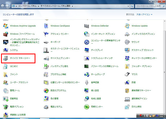The image size is (166, 119).
Task: Open アクション センター
Action: [x=56, y=34]
